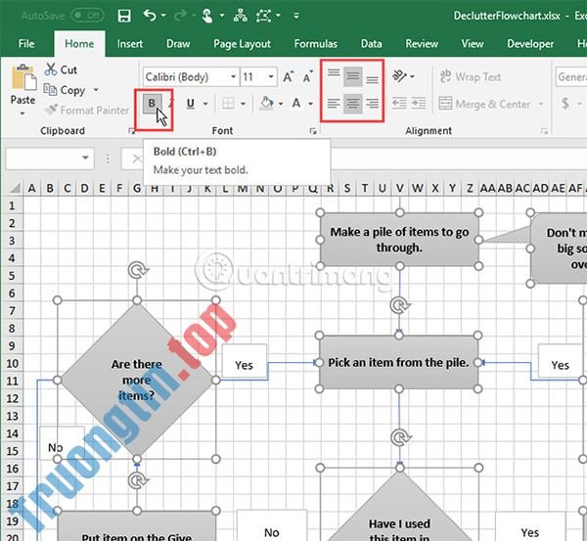Click the Select All corner triangle

click(14, 188)
